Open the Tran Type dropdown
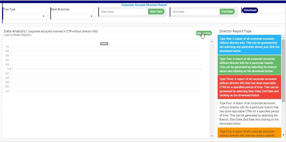 [x=25, y=16]
